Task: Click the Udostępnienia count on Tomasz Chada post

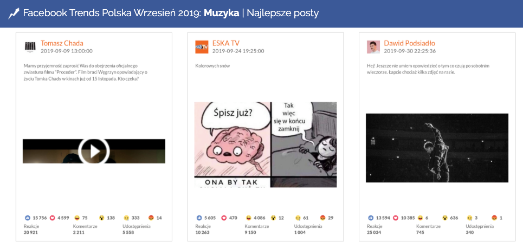Action: pyautogui.click(x=128, y=233)
